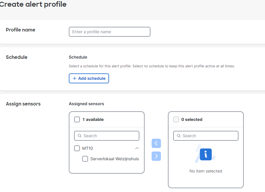Click the selected sensors search box
This screenshot has width=265, height=192.
pos(206,136)
